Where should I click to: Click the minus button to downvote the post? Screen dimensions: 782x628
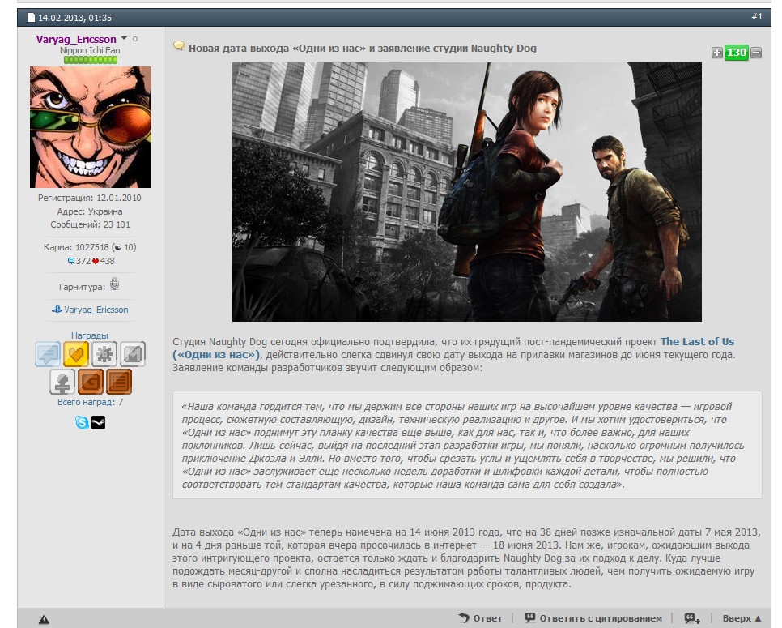tap(756, 53)
